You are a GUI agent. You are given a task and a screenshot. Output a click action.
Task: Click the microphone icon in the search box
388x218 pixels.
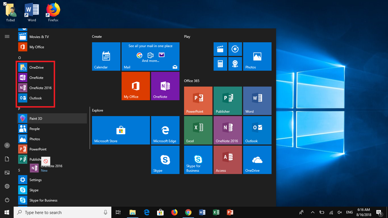point(105,212)
